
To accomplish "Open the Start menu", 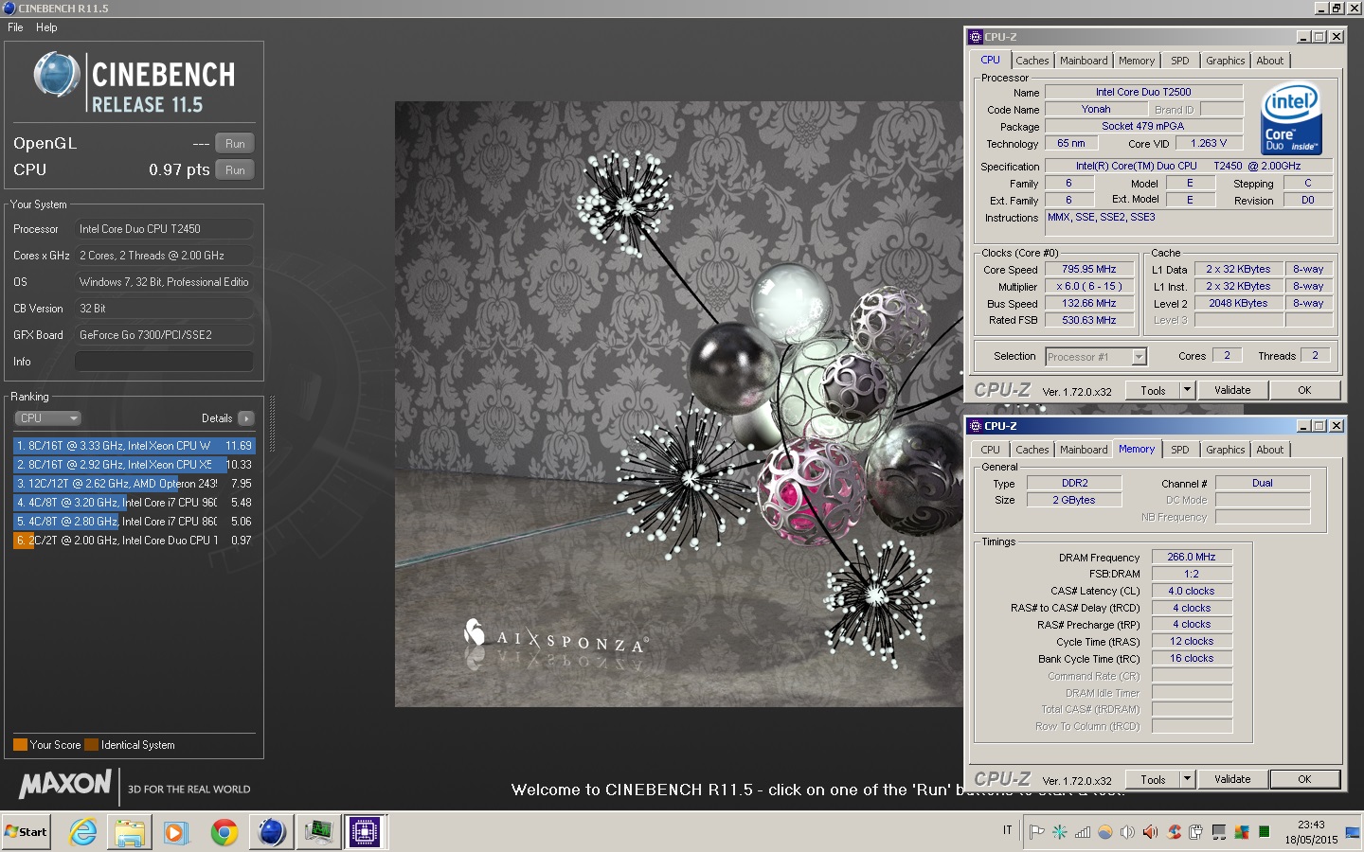I will click(x=27, y=832).
